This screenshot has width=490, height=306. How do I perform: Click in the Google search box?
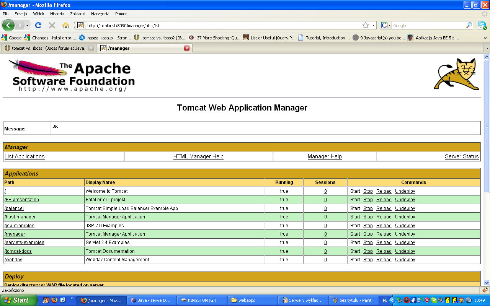pos(428,26)
